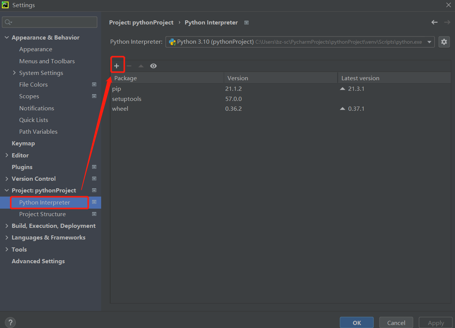
Task: Select the setuptools package row
Action: [281, 99]
